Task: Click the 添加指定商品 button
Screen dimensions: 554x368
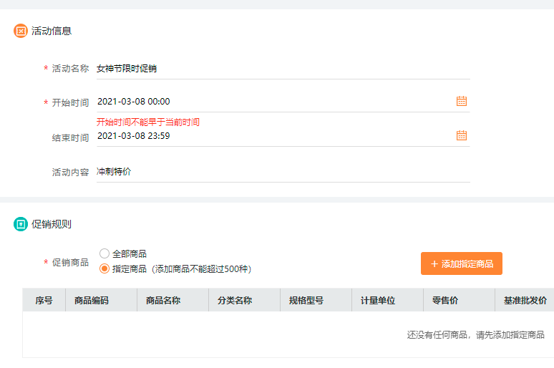Action: [x=462, y=263]
